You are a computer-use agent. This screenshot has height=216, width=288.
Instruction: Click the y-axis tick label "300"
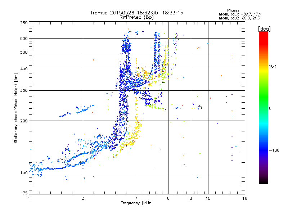[24, 90]
